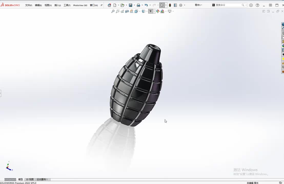Click Zoom to Fit in view toolbar
This screenshot has height=184, width=284.
113,11
